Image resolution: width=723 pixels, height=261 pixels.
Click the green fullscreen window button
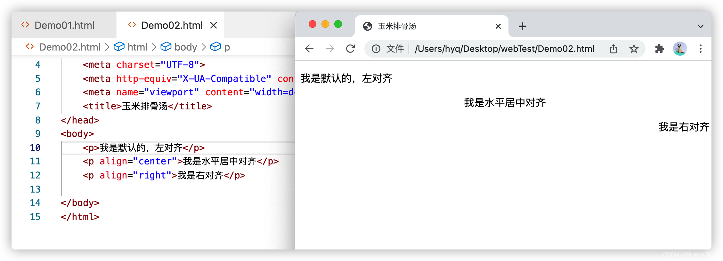tap(338, 24)
